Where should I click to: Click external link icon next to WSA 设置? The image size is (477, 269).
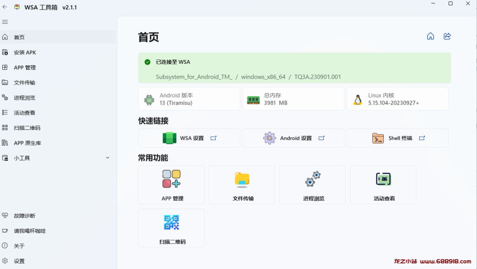(x=213, y=138)
